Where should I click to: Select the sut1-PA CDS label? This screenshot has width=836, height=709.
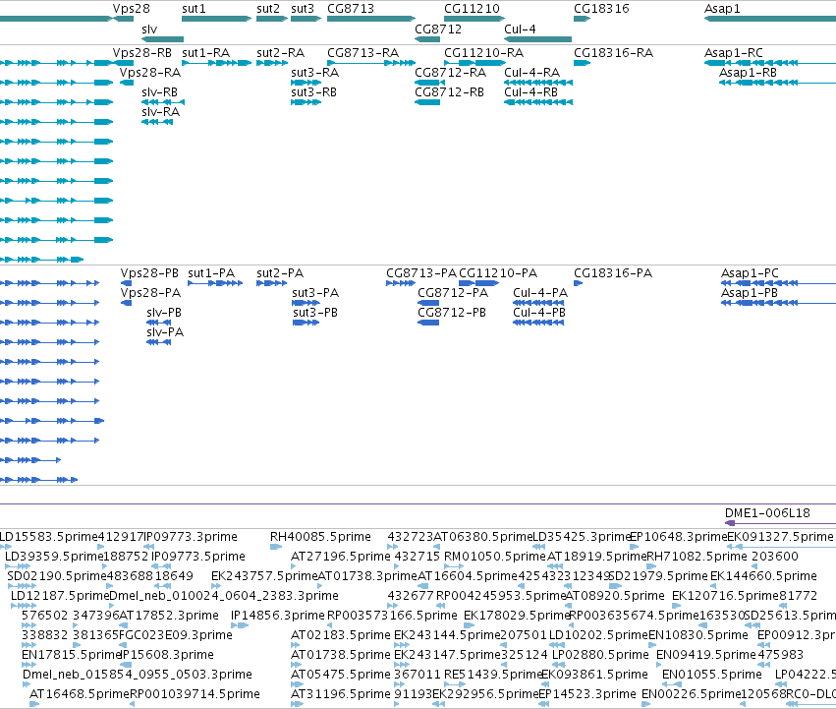click(x=211, y=273)
